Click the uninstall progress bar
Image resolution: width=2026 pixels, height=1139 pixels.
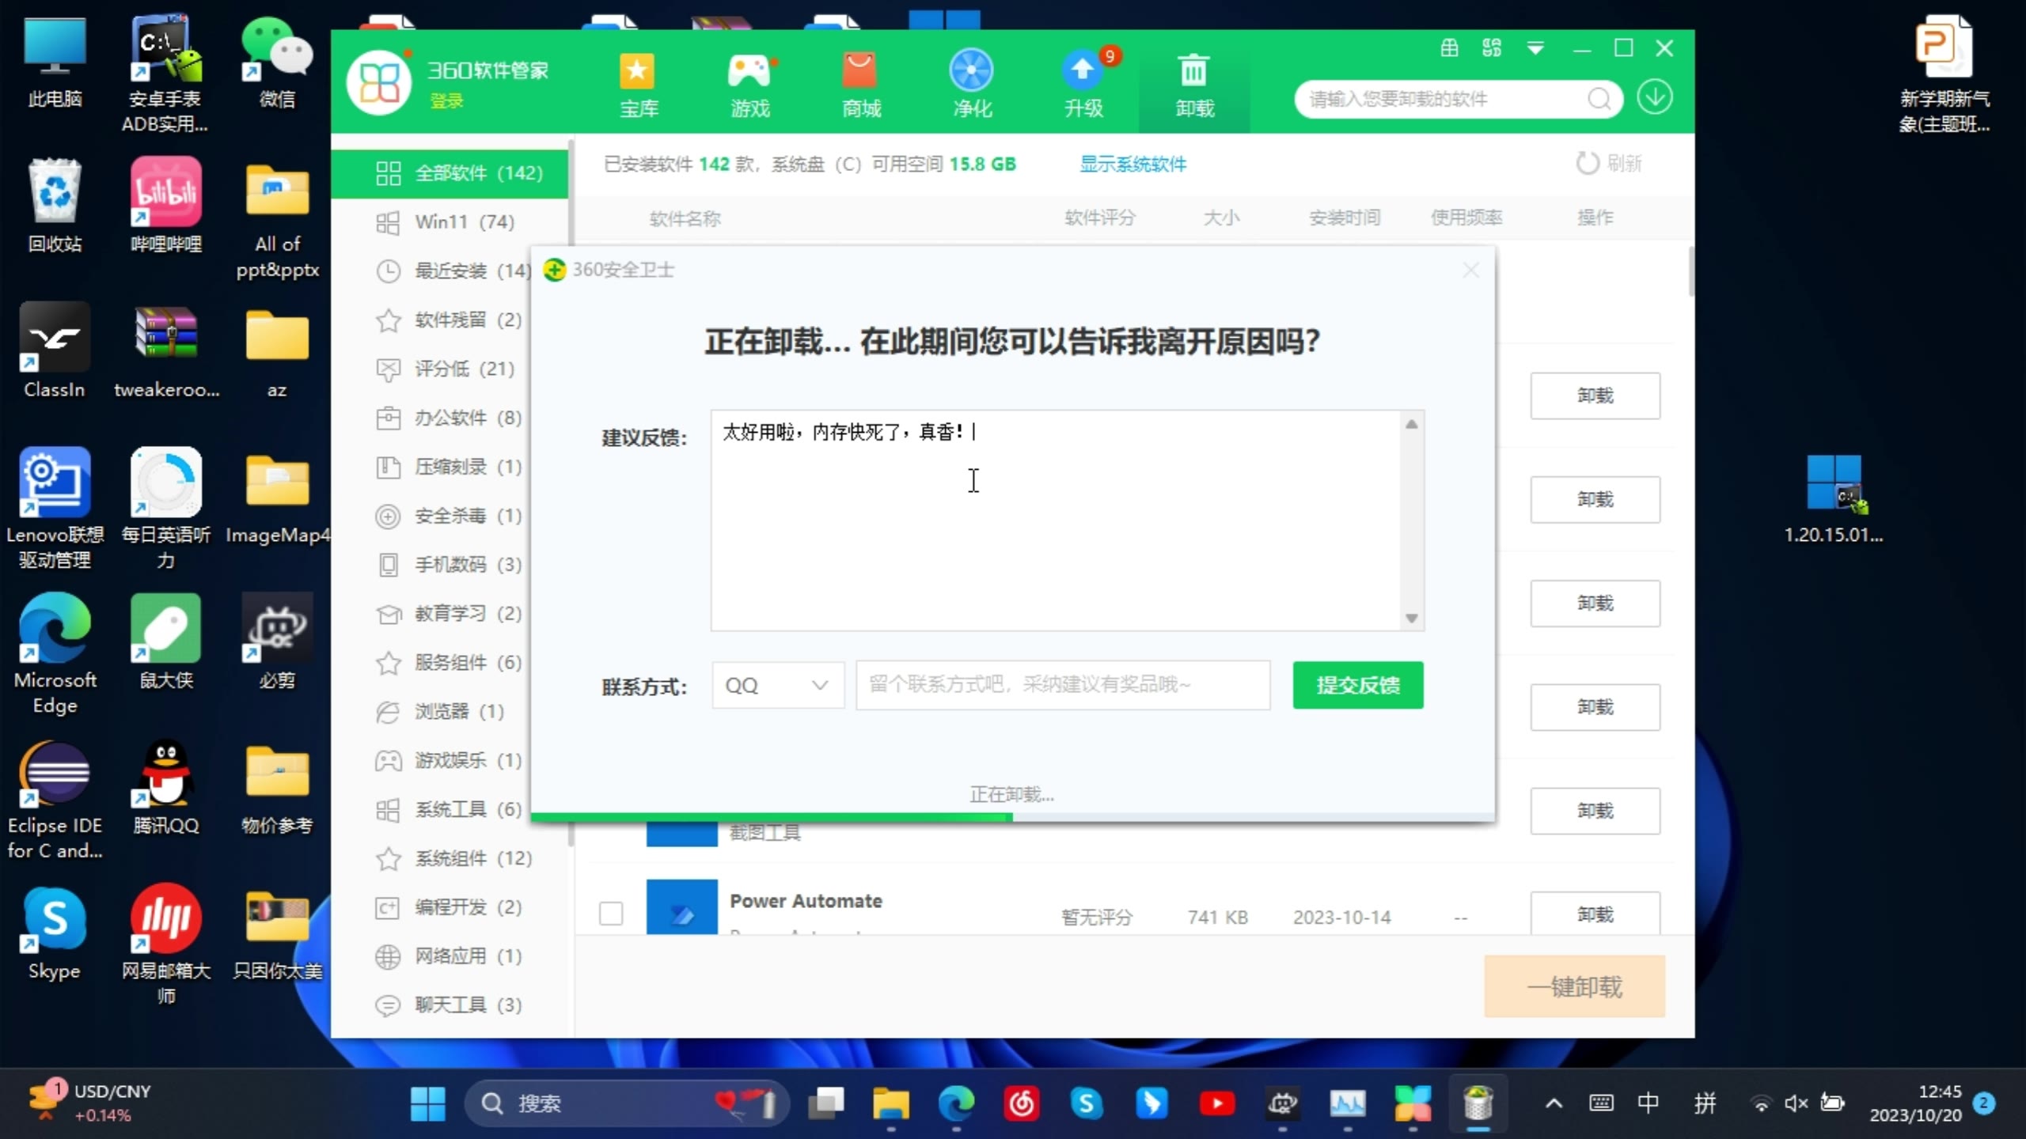pyautogui.click(x=1012, y=816)
